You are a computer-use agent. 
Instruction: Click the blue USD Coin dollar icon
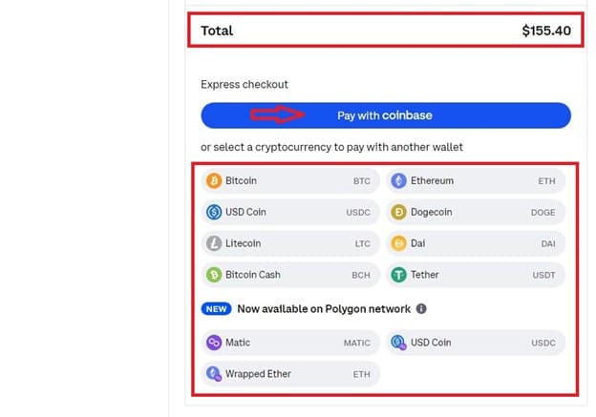[x=214, y=212]
